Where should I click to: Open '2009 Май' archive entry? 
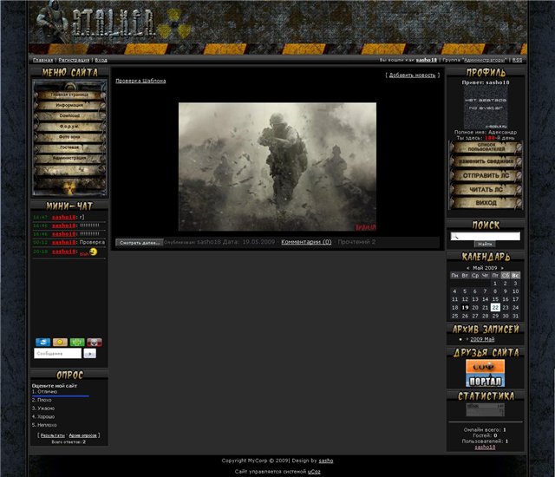click(x=482, y=339)
